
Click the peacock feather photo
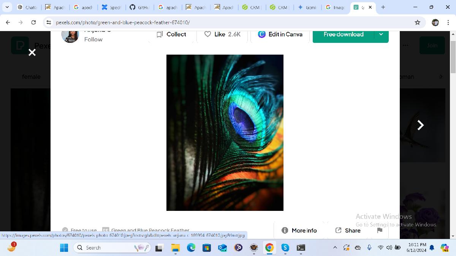coord(225,133)
